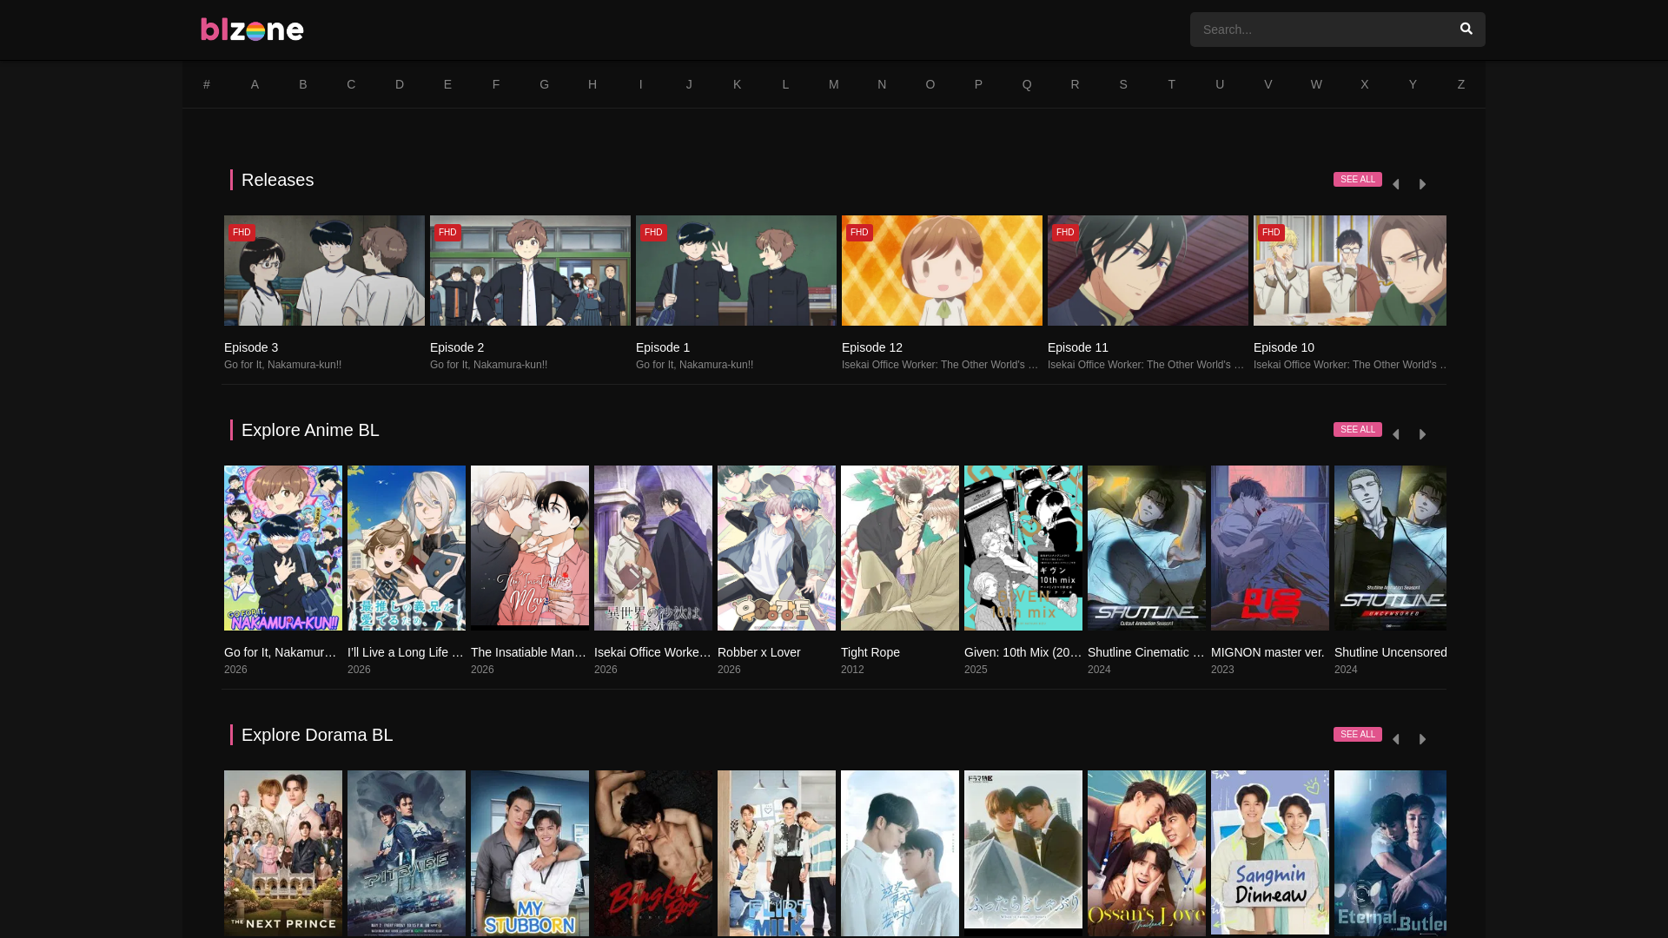Advance Explore Anime BL carousel right
Viewport: 1668px width, 938px height.
point(1422,434)
